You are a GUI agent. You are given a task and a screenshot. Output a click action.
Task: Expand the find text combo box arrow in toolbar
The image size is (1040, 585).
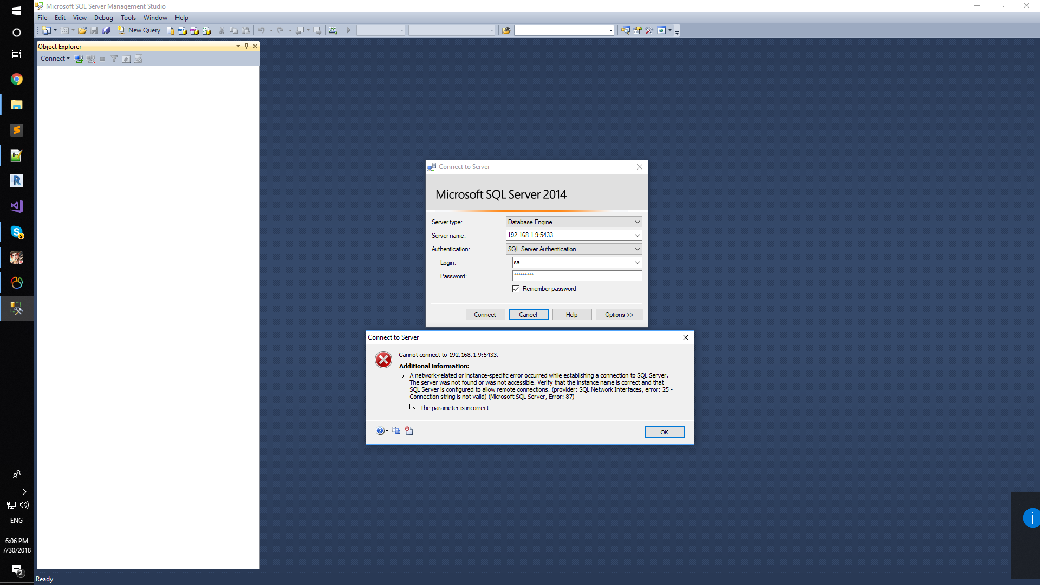610,30
